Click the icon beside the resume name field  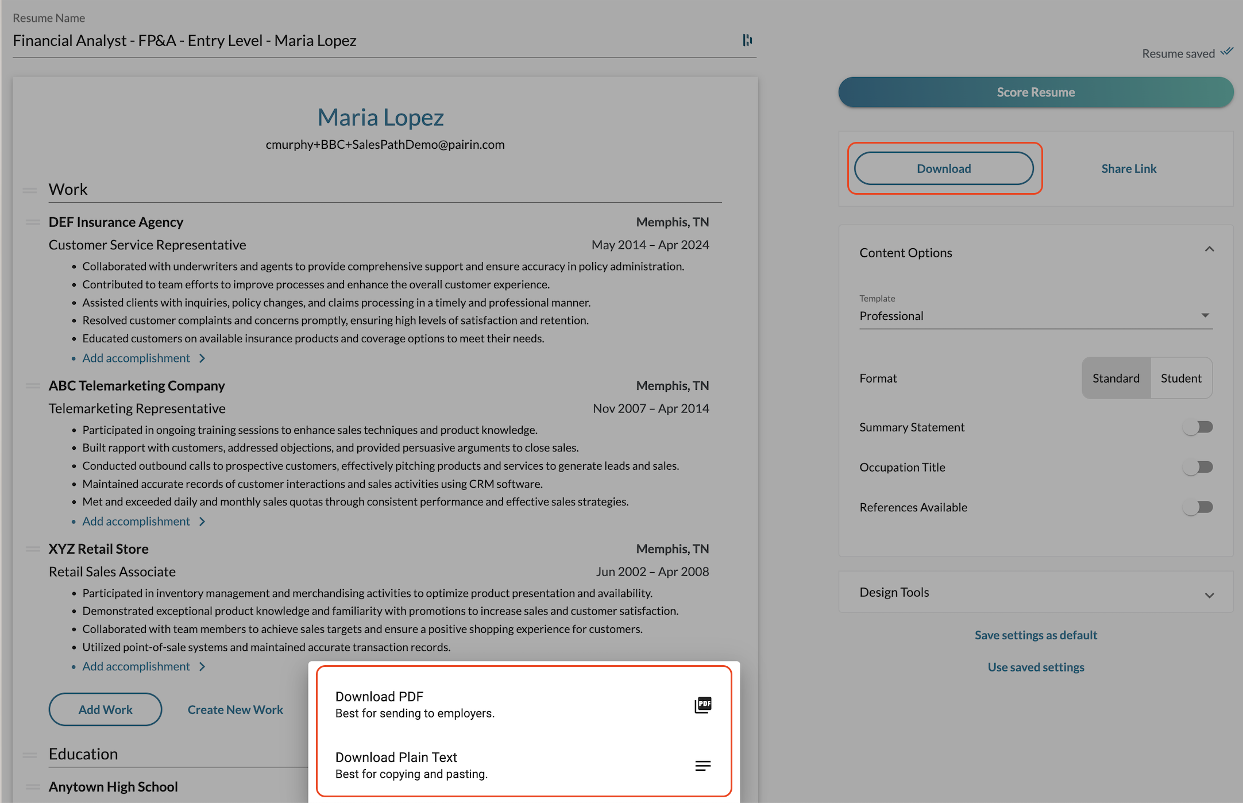747,40
